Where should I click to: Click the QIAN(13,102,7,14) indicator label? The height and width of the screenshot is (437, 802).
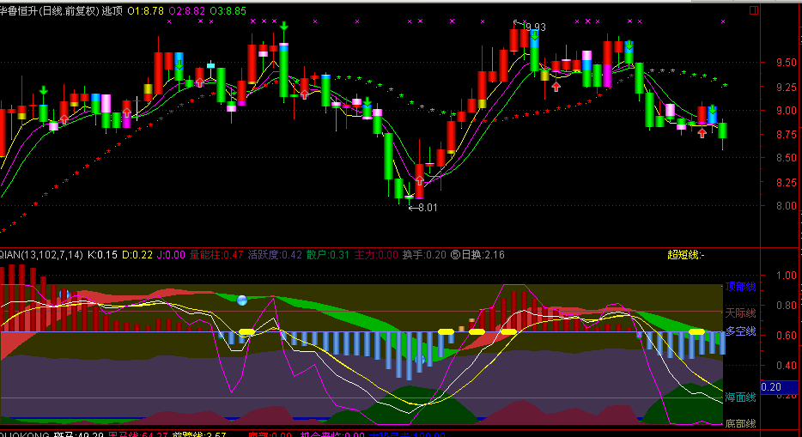39,254
